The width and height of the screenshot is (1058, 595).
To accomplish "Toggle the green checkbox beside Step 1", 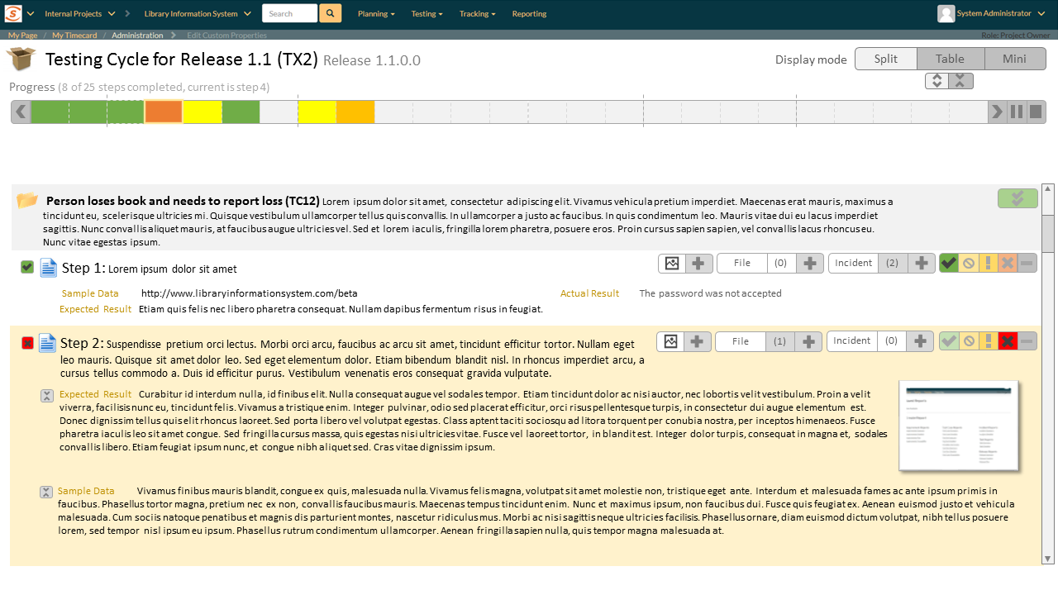I will pos(27,267).
